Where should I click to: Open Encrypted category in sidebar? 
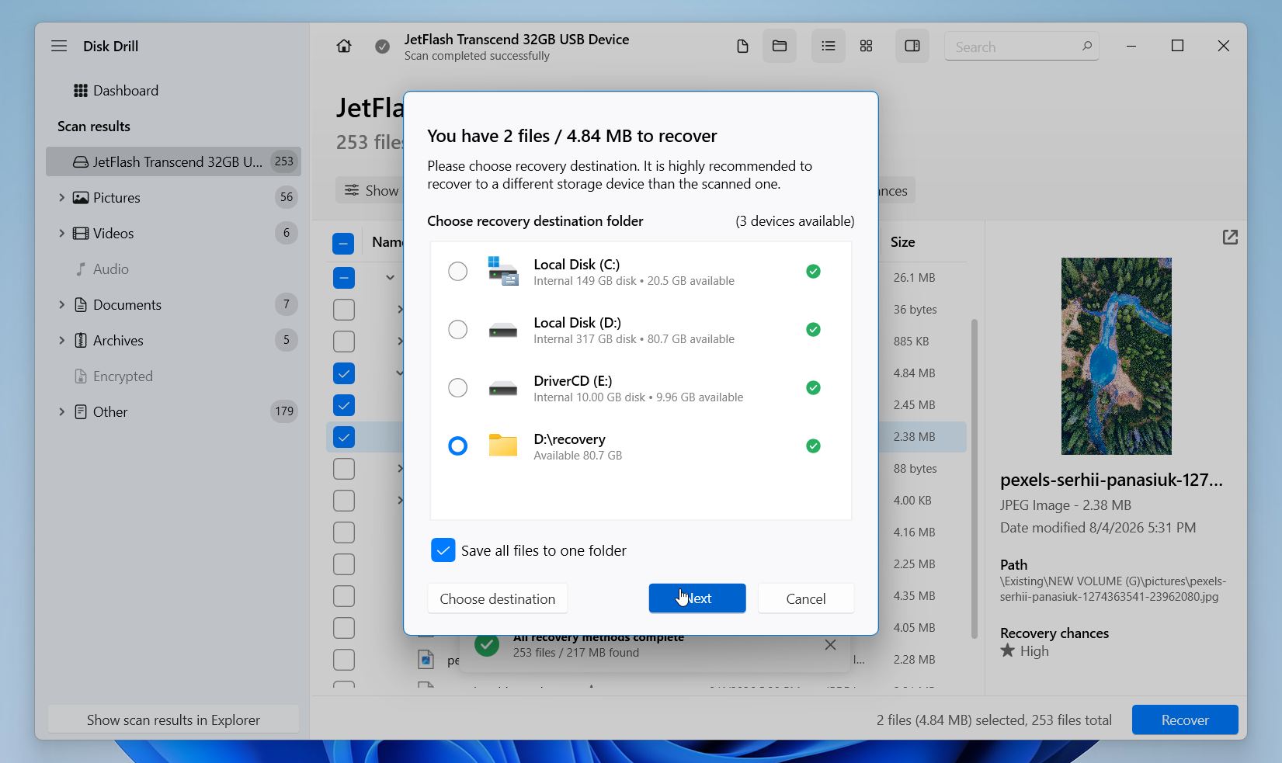click(174, 376)
